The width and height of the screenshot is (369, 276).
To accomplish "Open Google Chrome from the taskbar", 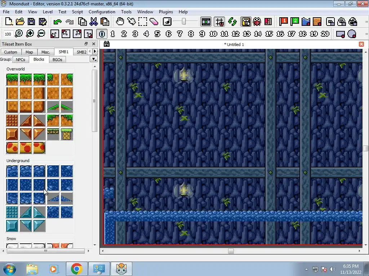I will point(76,269).
